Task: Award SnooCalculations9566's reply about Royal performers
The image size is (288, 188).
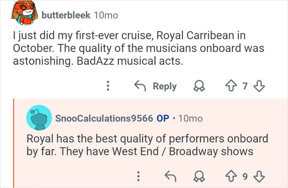Action: [199, 177]
